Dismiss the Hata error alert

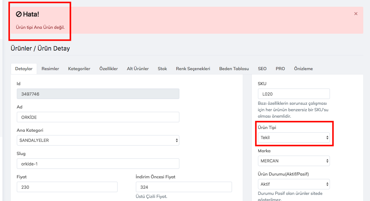coord(356,14)
